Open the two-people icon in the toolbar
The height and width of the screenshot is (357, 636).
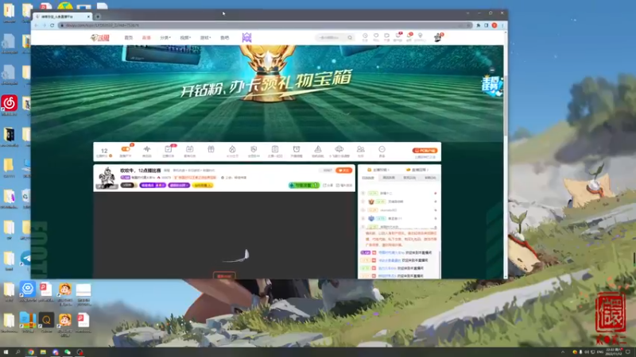tap(361, 151)
